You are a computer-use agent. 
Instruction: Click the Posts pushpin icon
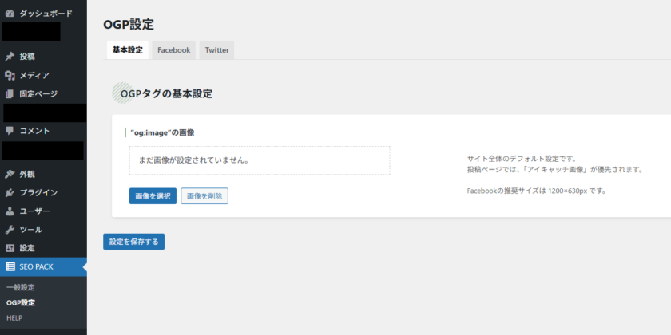pos(10,57)
